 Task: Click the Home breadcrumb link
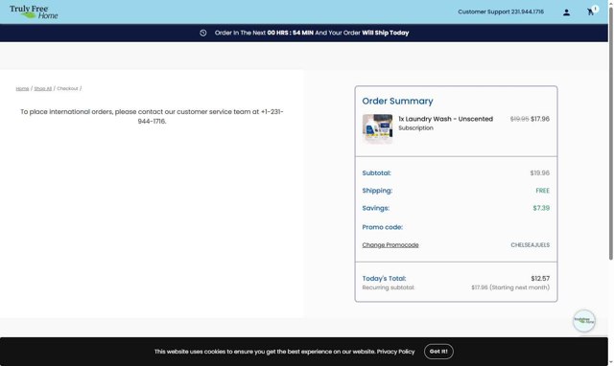tap(22, 89)
